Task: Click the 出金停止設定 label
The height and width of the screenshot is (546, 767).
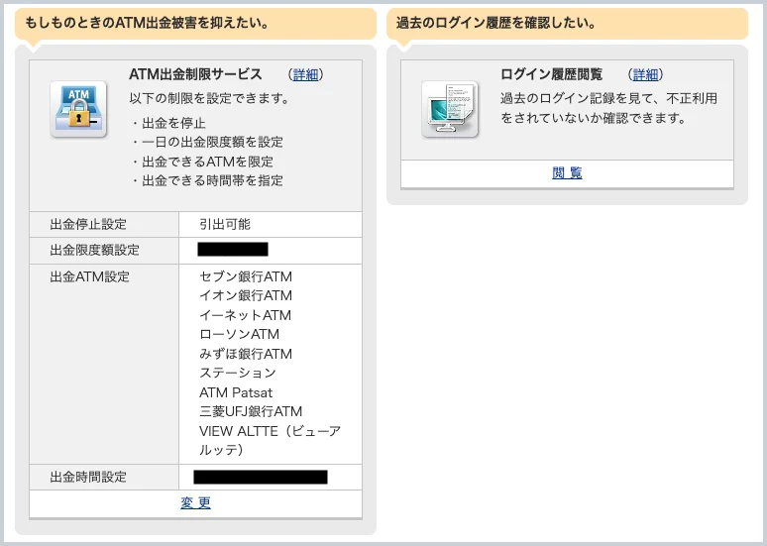Action: (x=88, y=224)
